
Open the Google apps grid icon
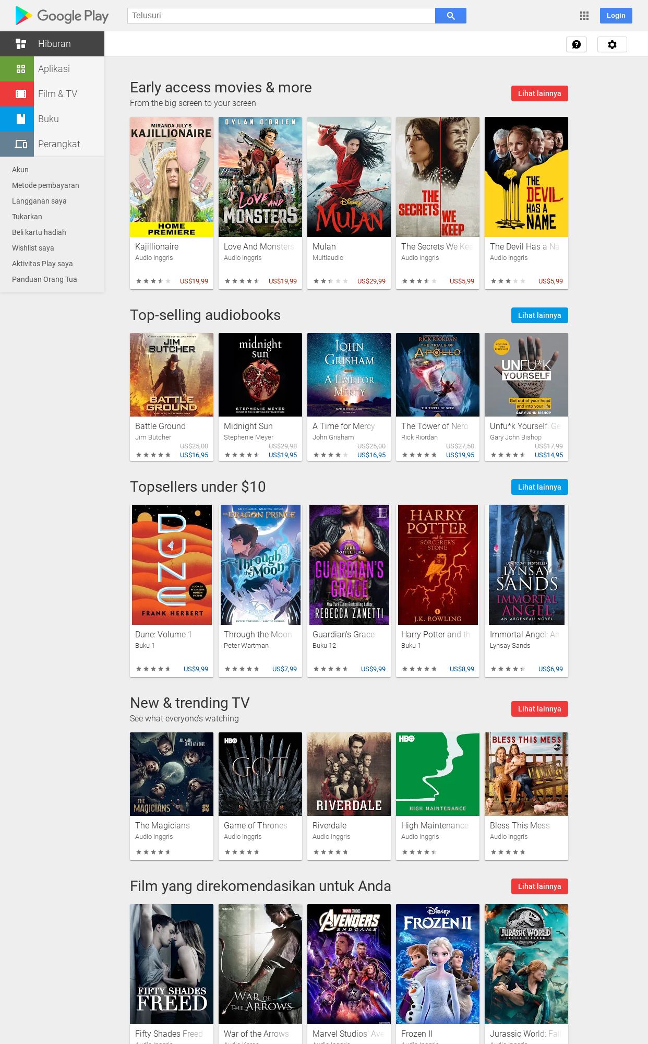pos(584,16)
